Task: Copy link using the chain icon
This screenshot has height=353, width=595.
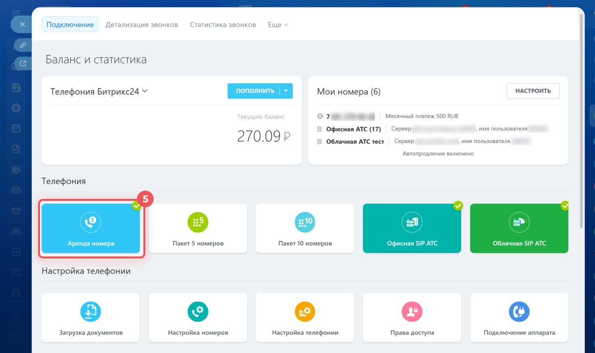Action: pos(23,45)
